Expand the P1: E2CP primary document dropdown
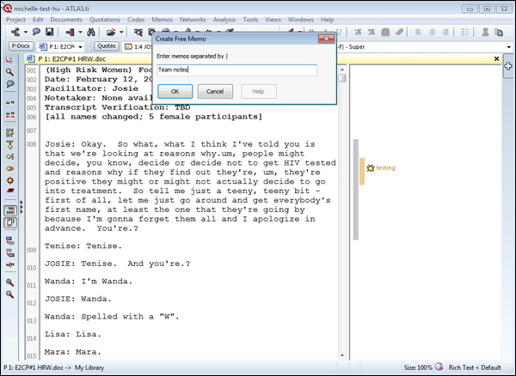Image resolution: width=516 pixels, height=376 pixels. (x=79, y=46)
